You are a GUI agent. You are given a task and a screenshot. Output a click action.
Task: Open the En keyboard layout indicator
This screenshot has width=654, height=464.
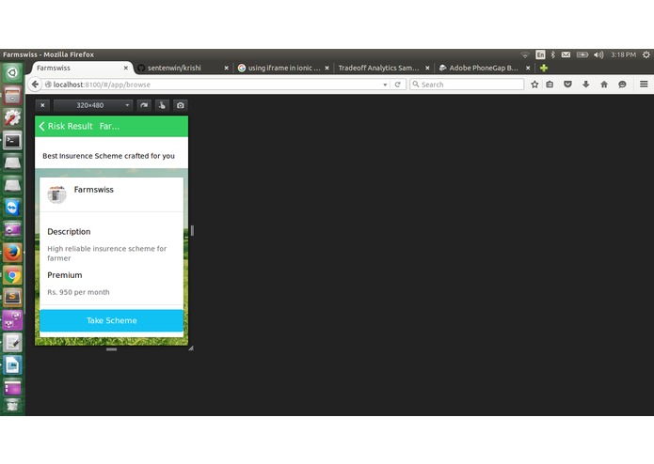click(x=540, y=54)
